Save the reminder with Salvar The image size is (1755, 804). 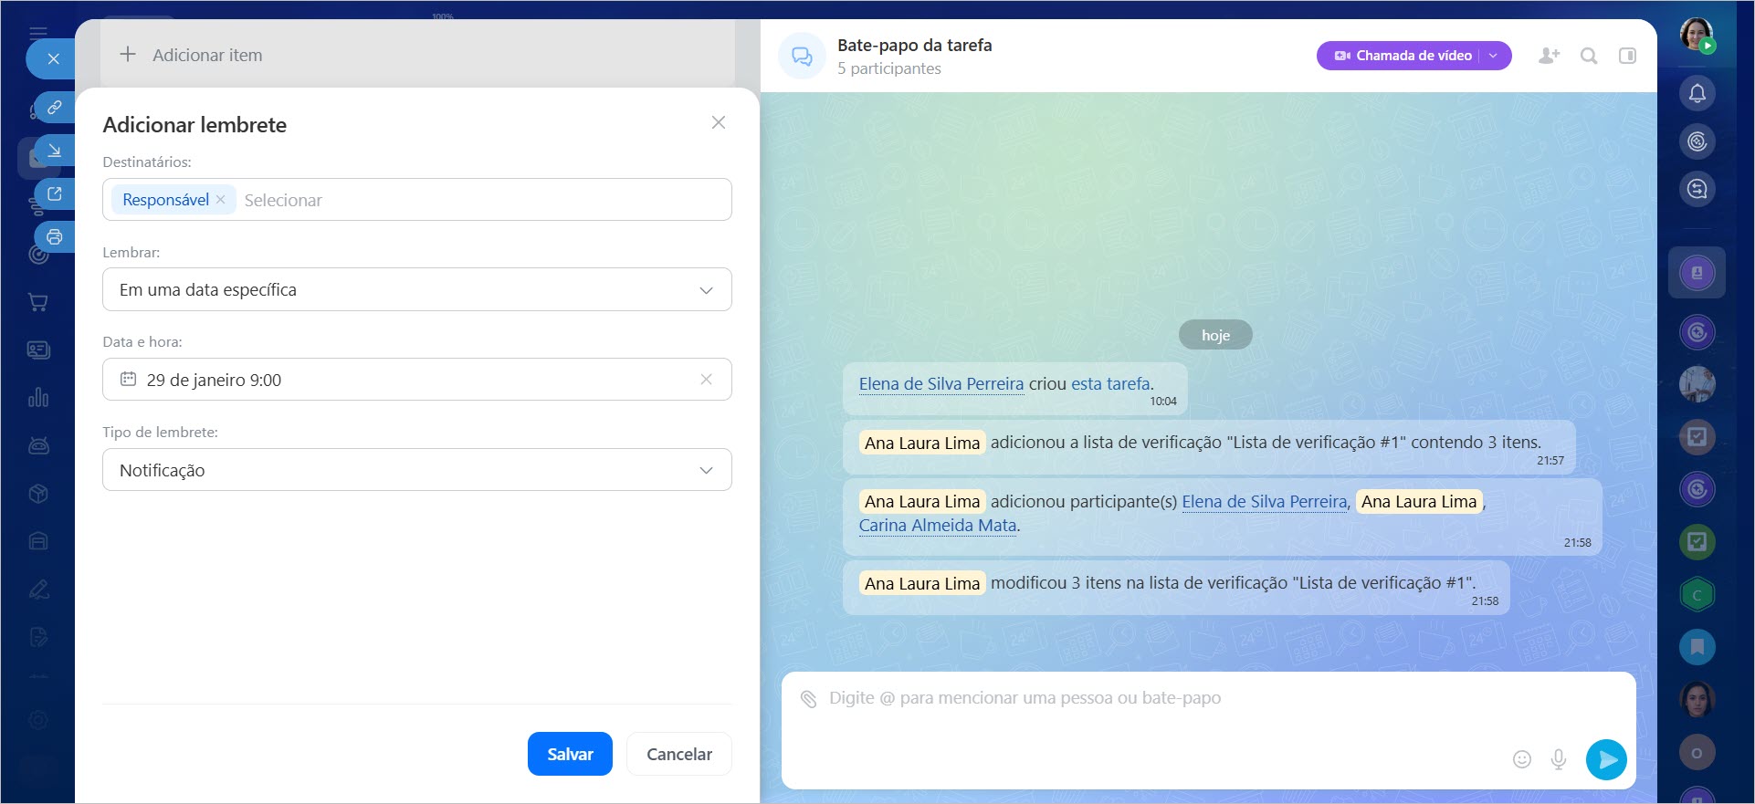pos(570,754)
